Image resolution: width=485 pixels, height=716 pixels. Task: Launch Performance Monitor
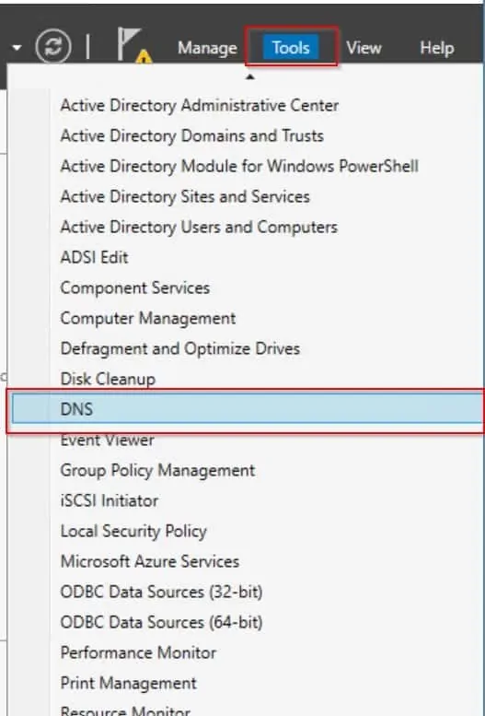138,653
